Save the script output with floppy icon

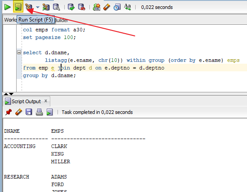(29, 112)
